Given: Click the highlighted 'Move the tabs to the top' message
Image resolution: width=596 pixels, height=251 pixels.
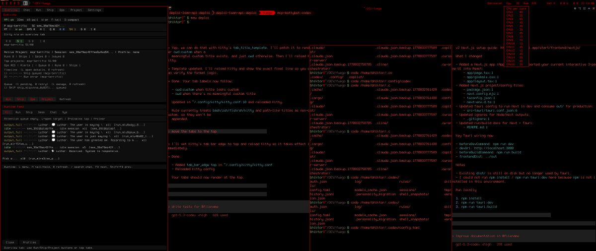Looking at the screenshot, I should tap(218, 131).
